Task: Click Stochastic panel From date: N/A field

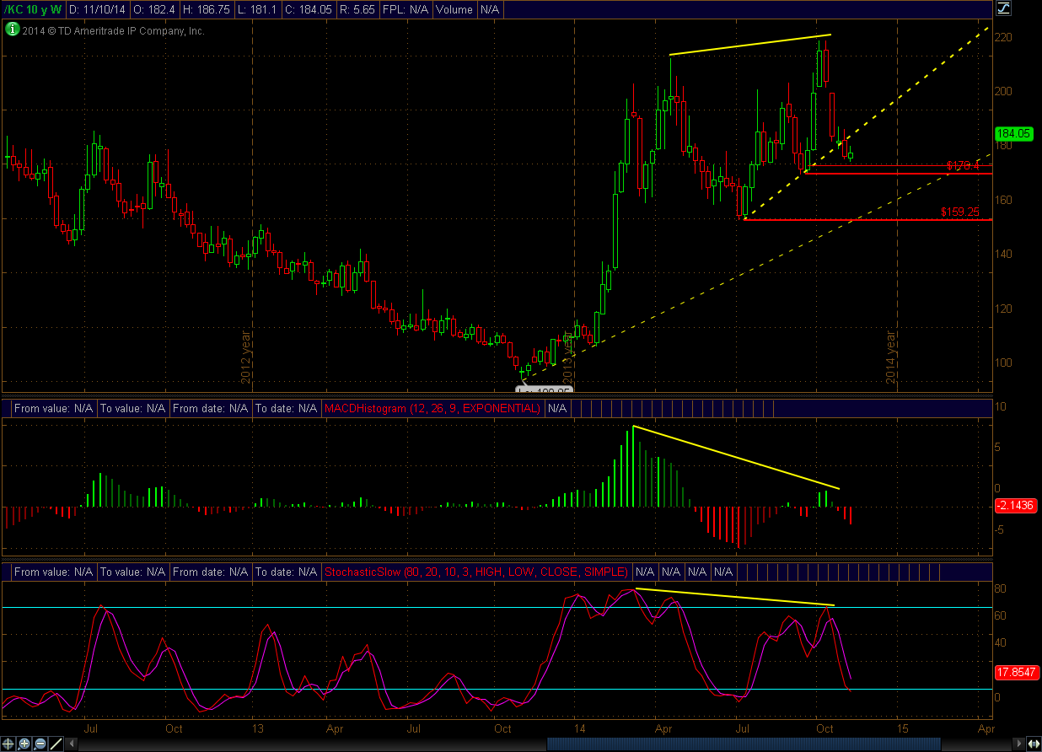Action: [x=210, y=572]
